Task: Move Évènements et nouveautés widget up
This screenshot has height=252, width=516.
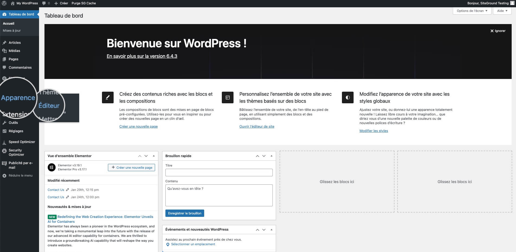Action: coord(258,230)
